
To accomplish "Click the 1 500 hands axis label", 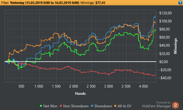I will point(56,86).
